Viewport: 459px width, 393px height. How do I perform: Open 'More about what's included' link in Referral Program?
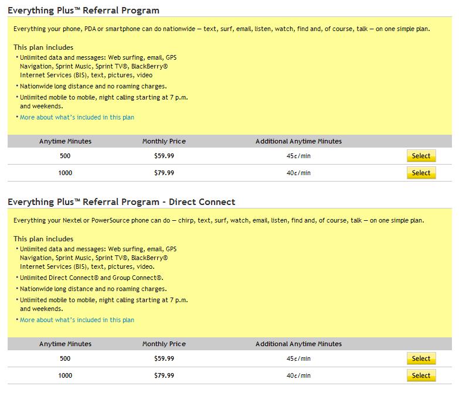[77, 117]
